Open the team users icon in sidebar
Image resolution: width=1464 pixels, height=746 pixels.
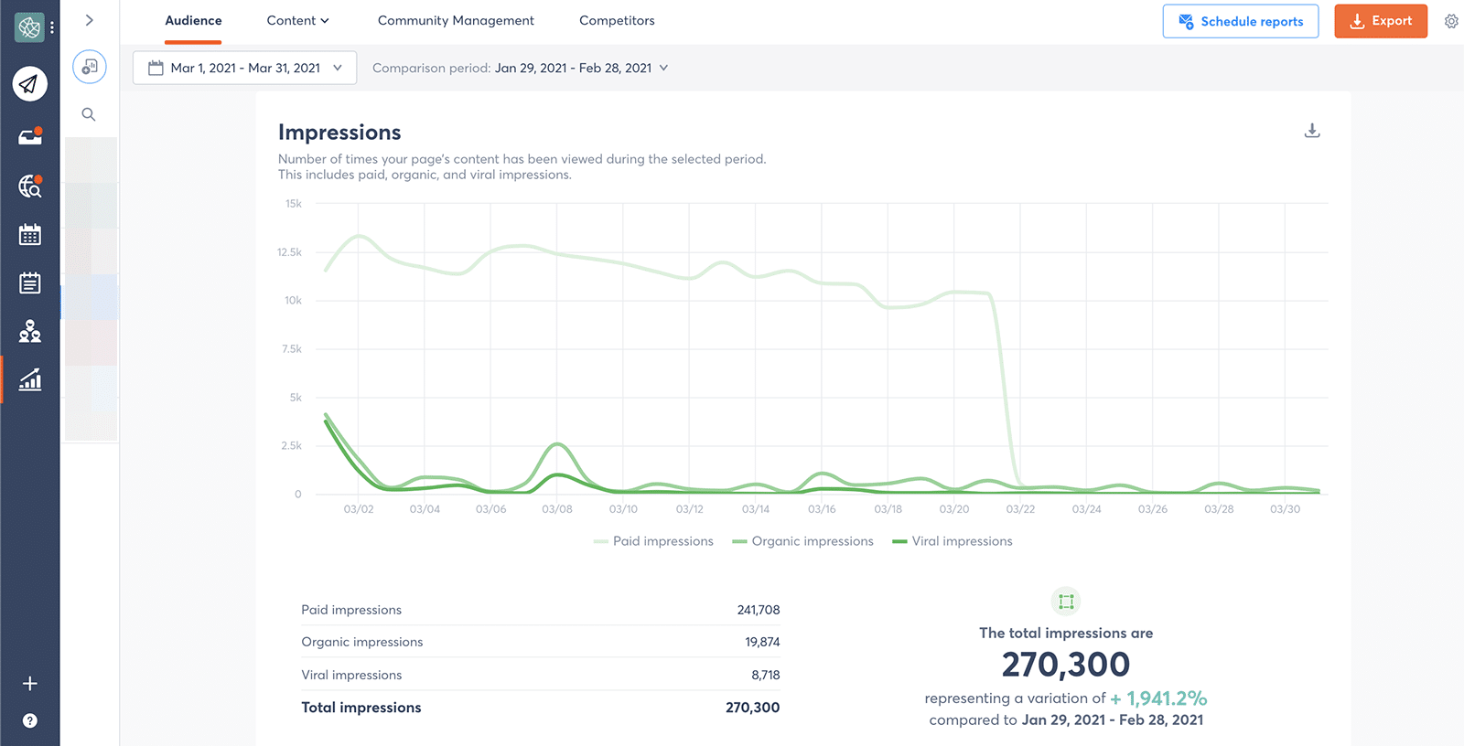tap(30, 331)
